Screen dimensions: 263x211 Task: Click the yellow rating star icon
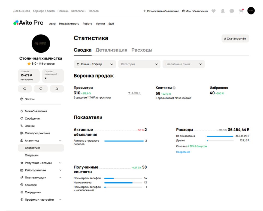pos(29,64)
